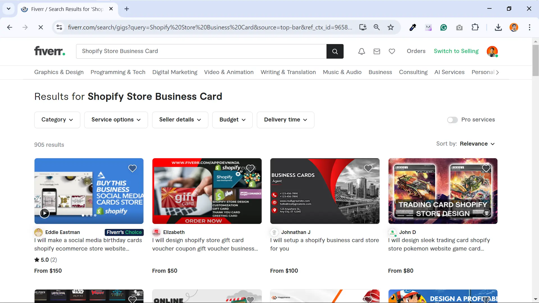Open the notifications bell
The image size is (539, 303).
click(x=362, y=51)
